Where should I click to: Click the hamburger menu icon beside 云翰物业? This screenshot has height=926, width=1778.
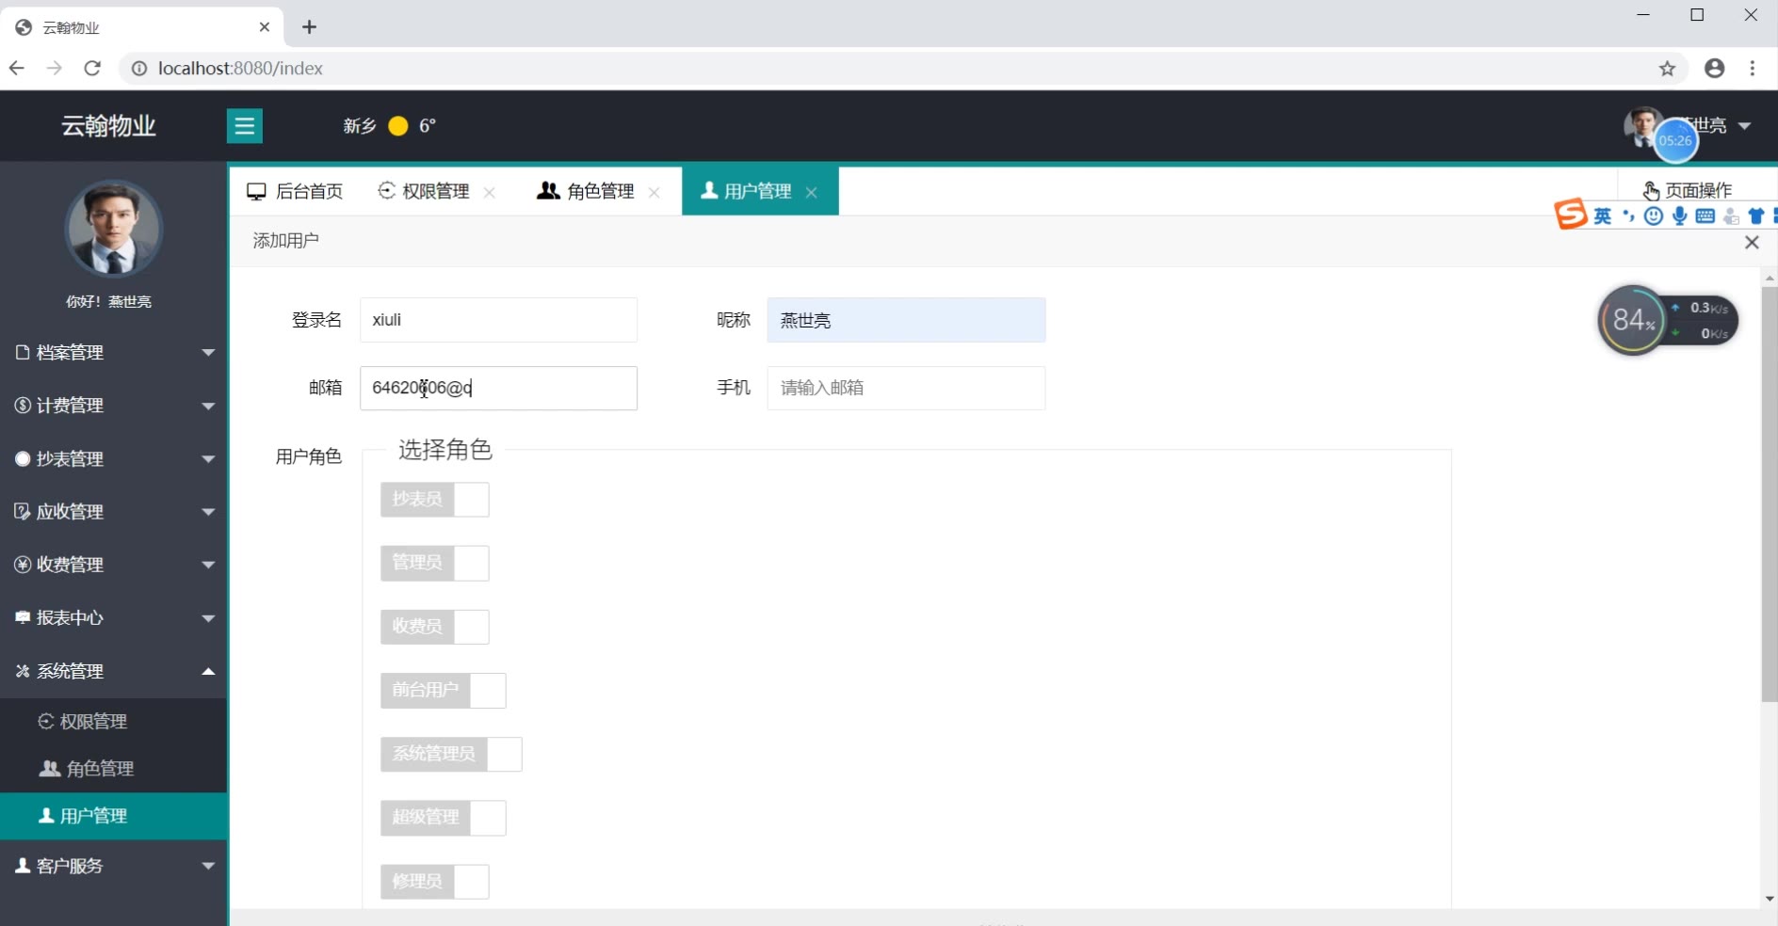point(245,126)
